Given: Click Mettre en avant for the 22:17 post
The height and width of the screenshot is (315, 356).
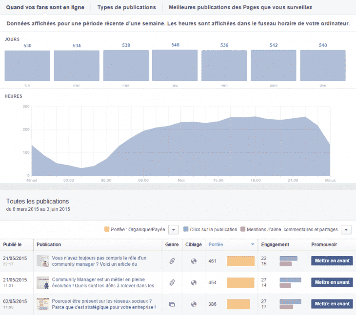Looking at the screenshot, I should [x=332, y=261].
